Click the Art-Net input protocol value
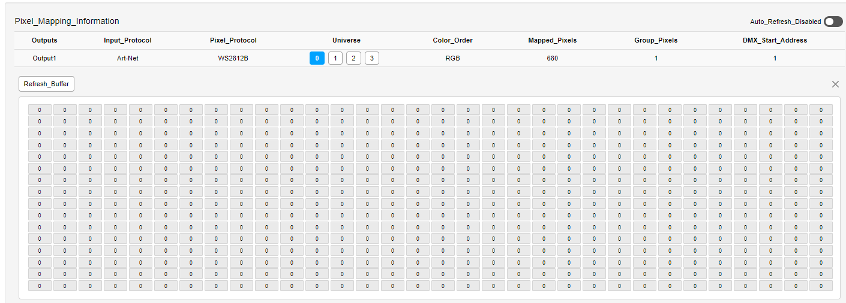Screen dimensions: 846x303 [x=128, y=58]
